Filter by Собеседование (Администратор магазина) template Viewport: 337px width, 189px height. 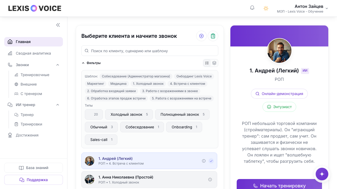pyautogui.click(x=136, y=76)
